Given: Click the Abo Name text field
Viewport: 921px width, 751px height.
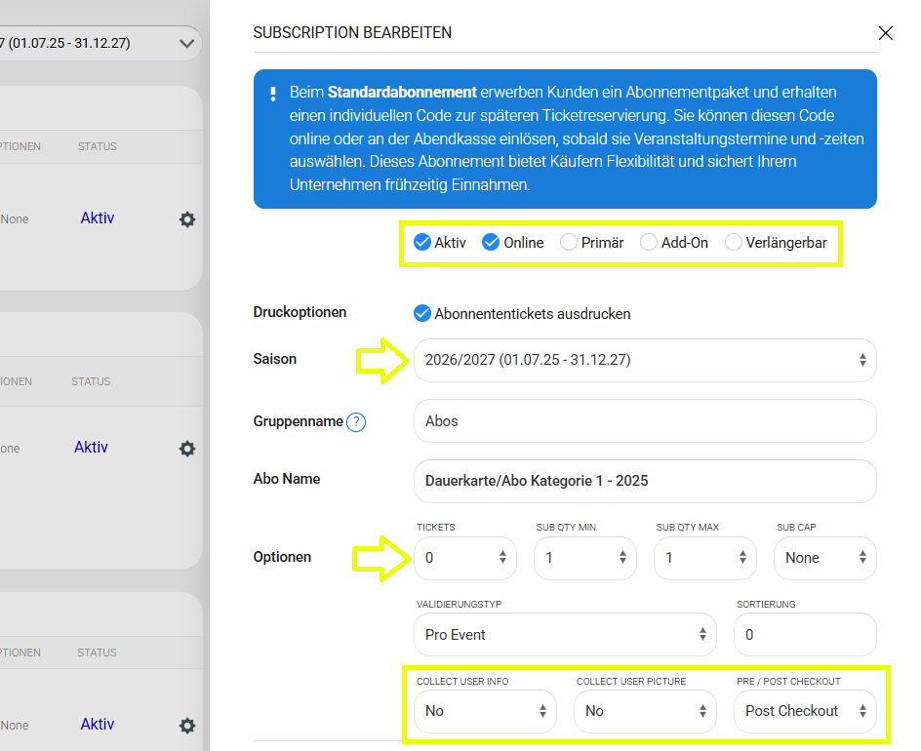Looking at the screenshot, I should pyautogui.click(x=644, y=481).
